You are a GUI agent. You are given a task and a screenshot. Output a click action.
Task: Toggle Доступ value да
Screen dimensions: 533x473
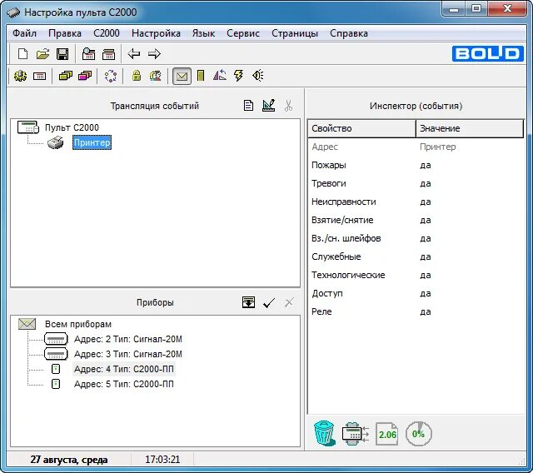point(426,294)
